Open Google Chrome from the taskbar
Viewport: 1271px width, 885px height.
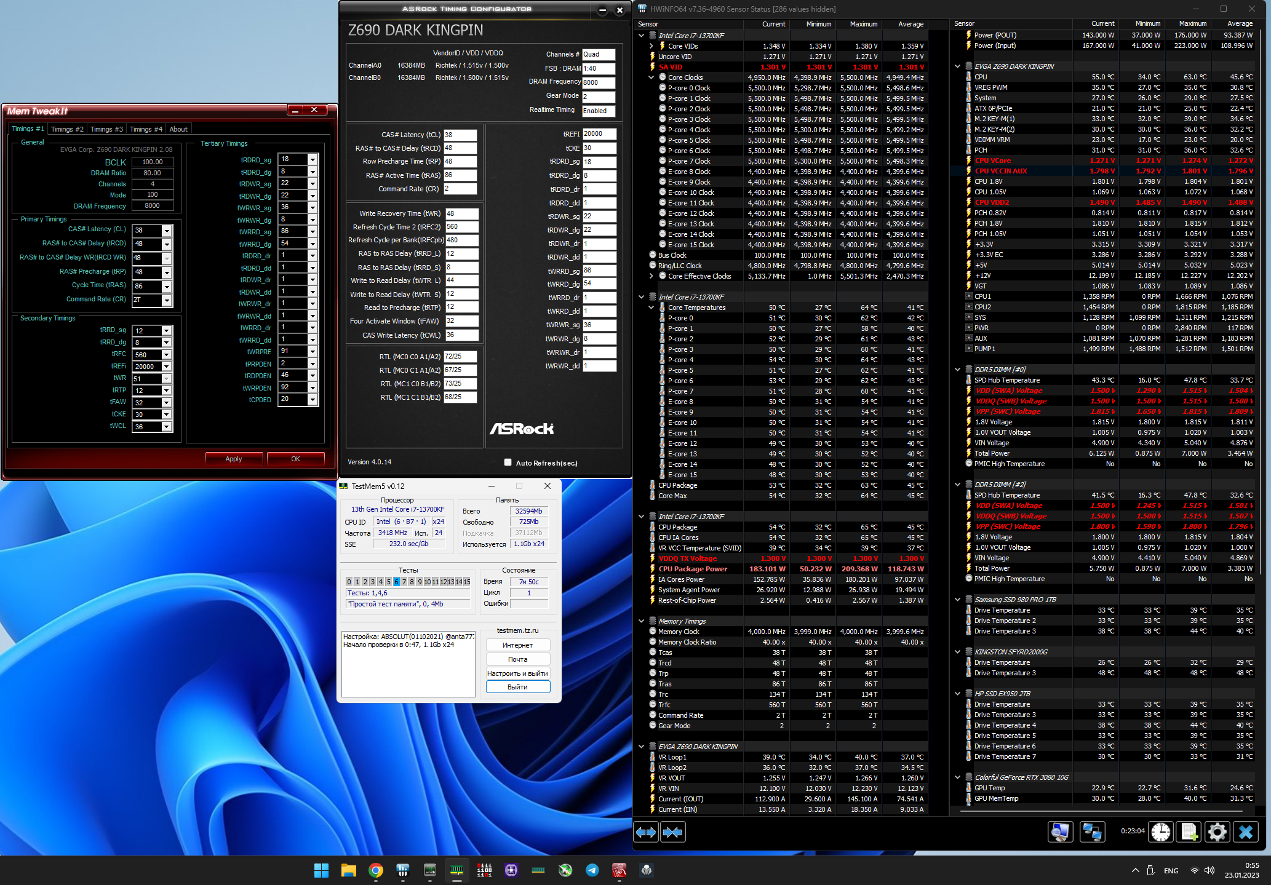tap(376, 870)
